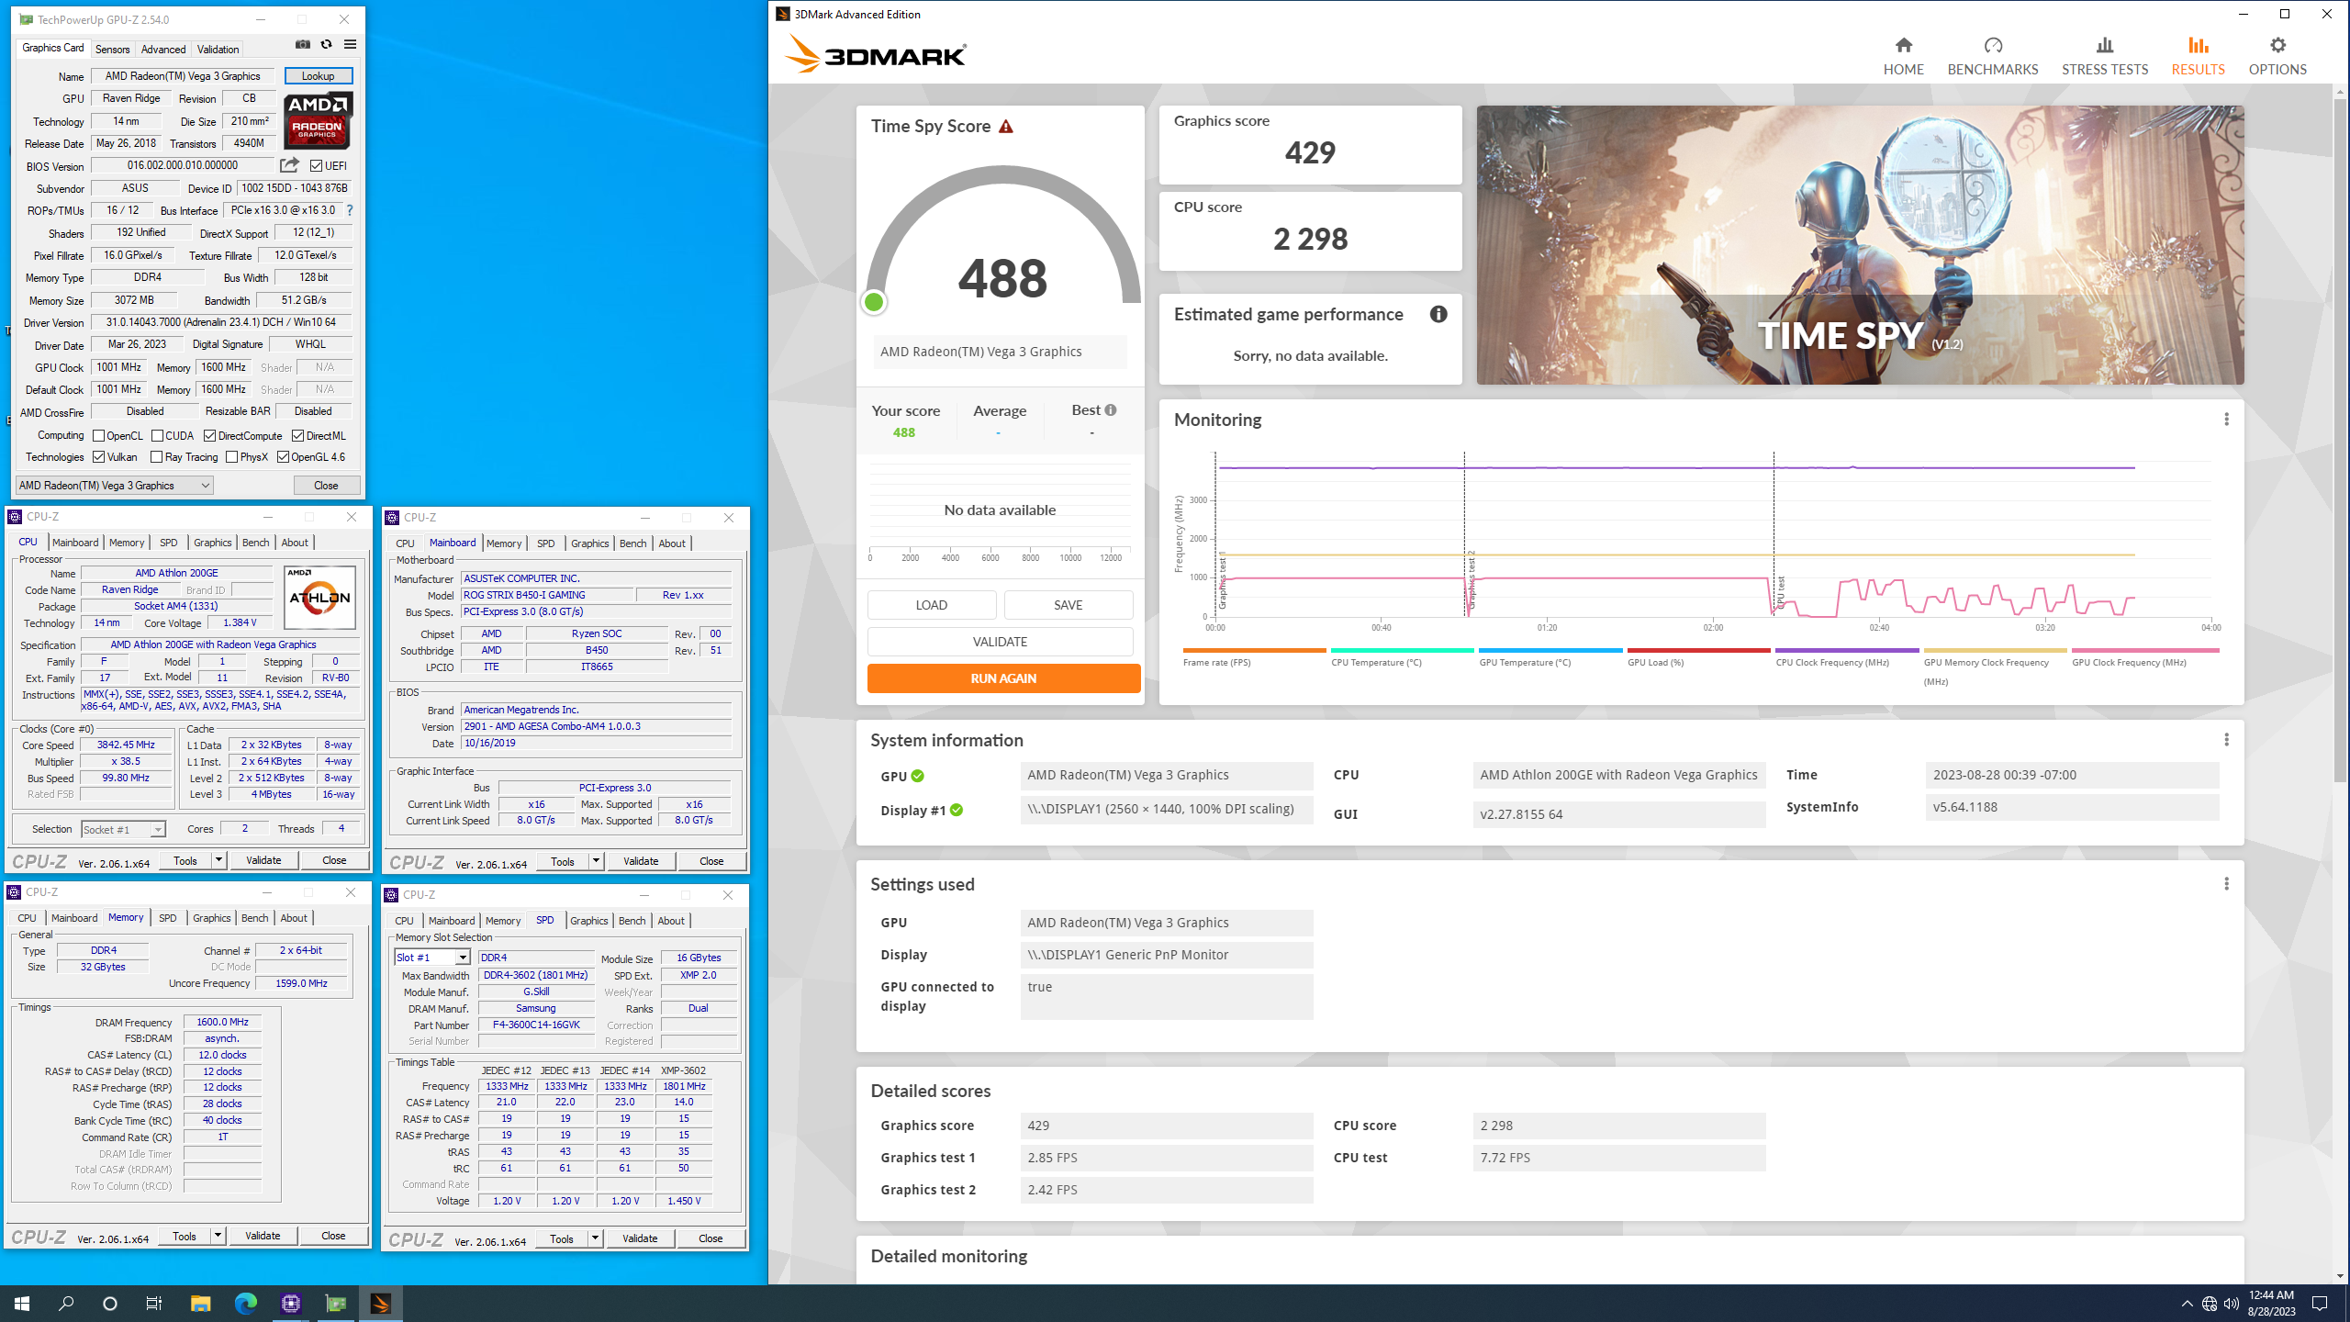The width and height of the screenshot is (2350, 1322).
Task: Expand Tools dropdown arrow in CPU-Z Mainboard window
Action: pos(596,861)
